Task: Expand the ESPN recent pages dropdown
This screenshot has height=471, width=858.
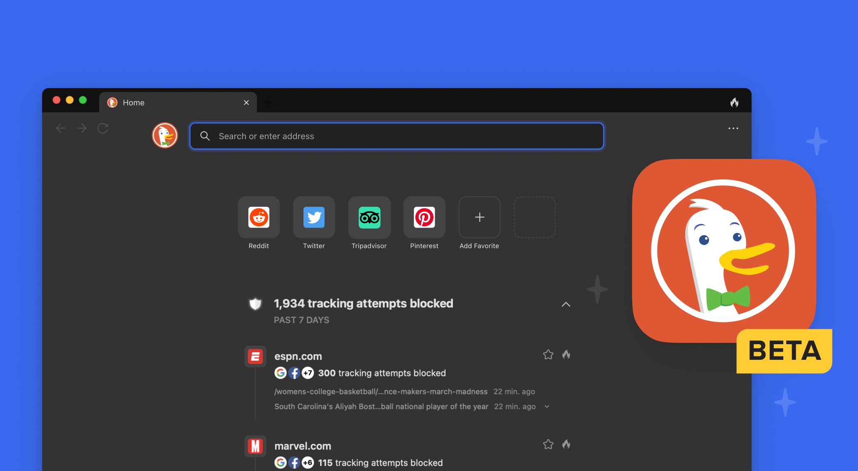Action: pyautogui.click(x=547, y=407)
